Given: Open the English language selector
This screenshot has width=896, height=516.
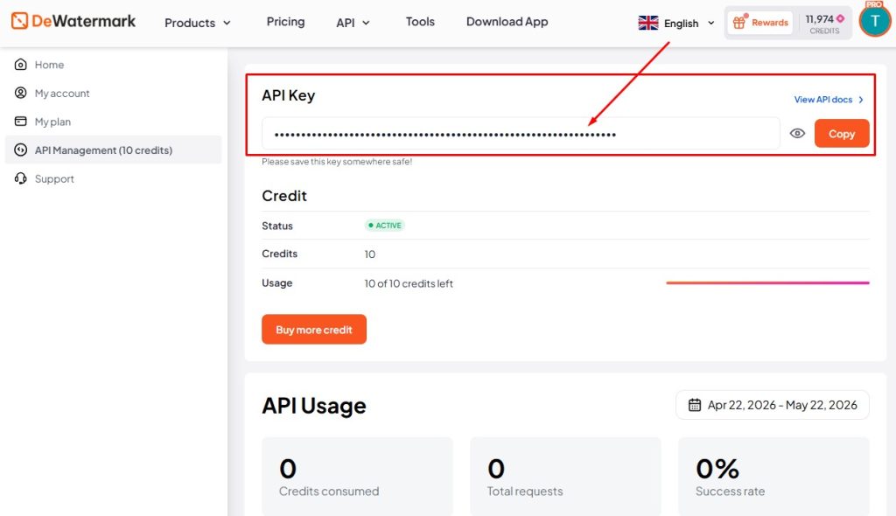Looking at the screenshot, I should [676, 23].
